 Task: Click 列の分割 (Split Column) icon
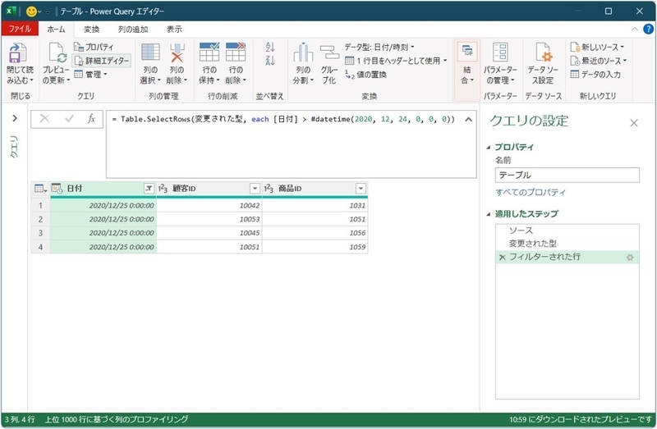303,52
